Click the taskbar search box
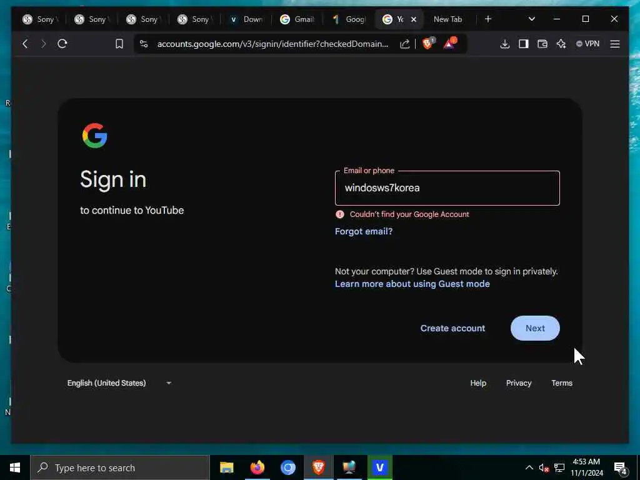The height and width of the screenshot is (480, 640). pos(120,467)
